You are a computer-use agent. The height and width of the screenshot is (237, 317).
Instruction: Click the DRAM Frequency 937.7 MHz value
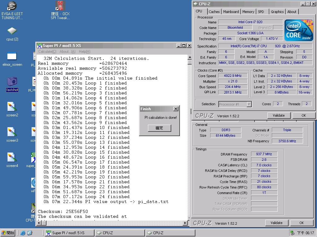pos(264,154)
